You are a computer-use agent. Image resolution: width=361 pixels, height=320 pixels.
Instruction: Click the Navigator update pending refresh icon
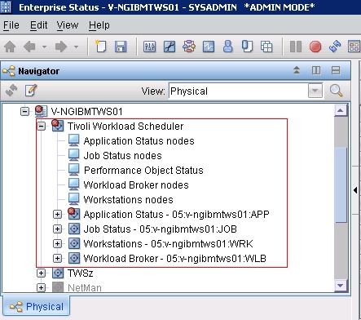[11, 91]
